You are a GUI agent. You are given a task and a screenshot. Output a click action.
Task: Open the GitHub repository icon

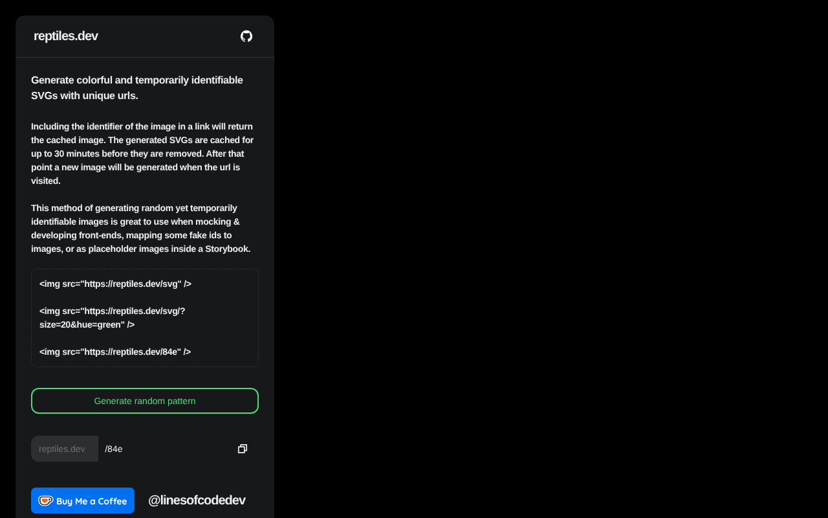(x=246, y=36)
